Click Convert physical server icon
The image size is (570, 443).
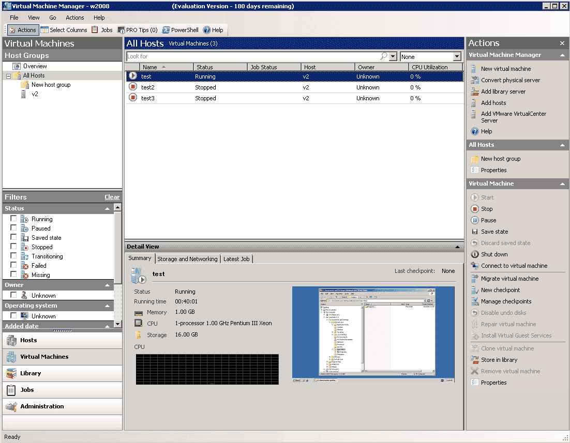click(474, 80)
